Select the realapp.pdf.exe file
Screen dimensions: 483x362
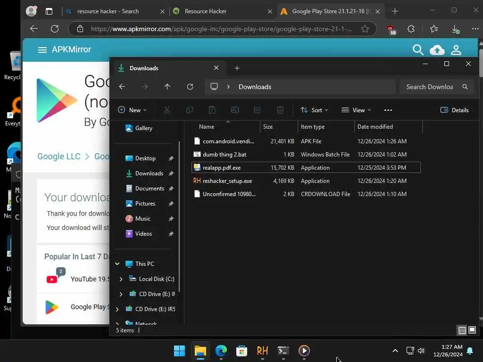[x=306, y=167]
